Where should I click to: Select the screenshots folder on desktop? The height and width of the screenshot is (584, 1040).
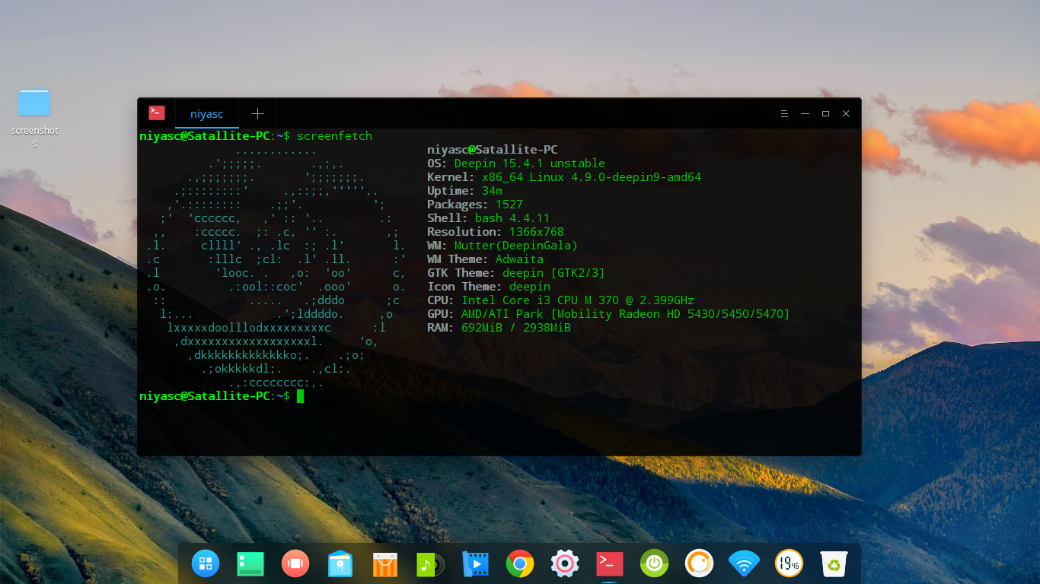pos(34,117)
